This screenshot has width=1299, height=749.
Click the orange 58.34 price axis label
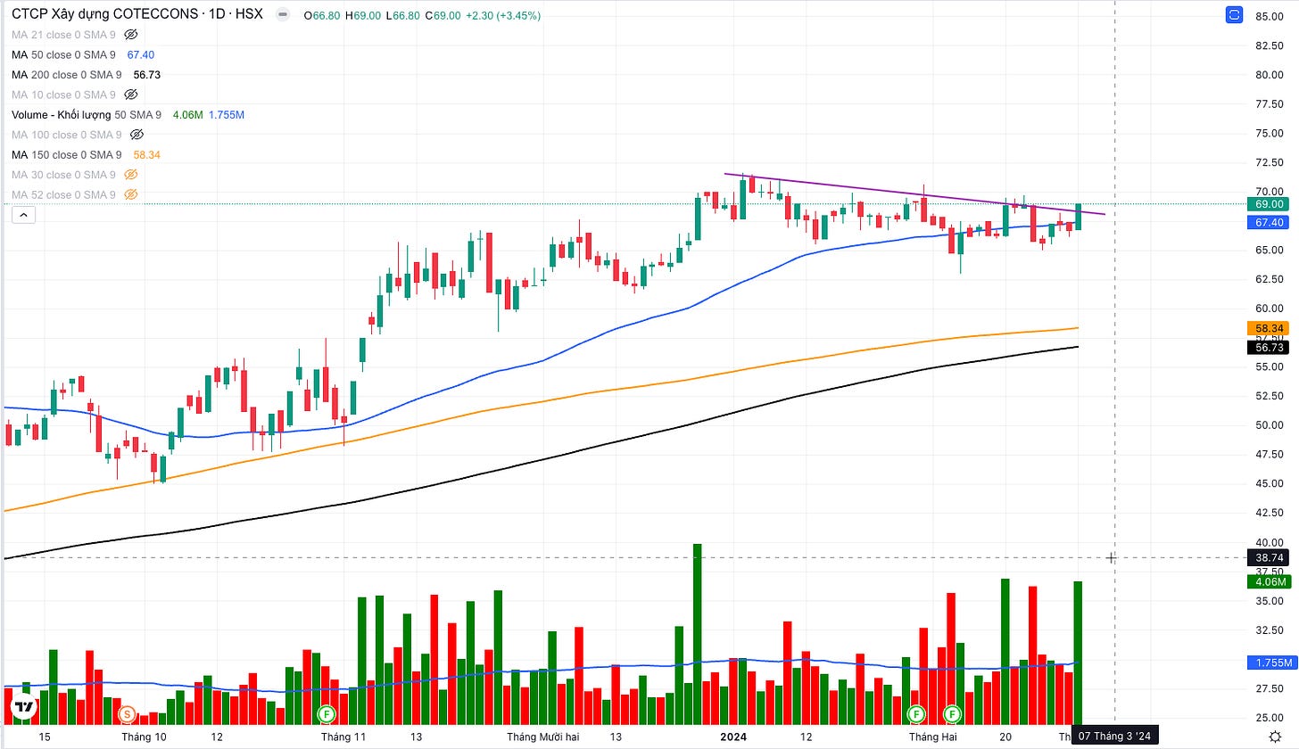point(1270,328)
